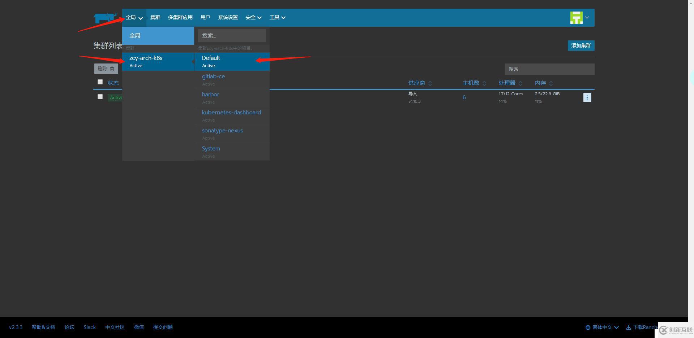Sort clusters by 处理器 using its sort icon
This screenshot has height=338, width=694.
pos(520,83)
